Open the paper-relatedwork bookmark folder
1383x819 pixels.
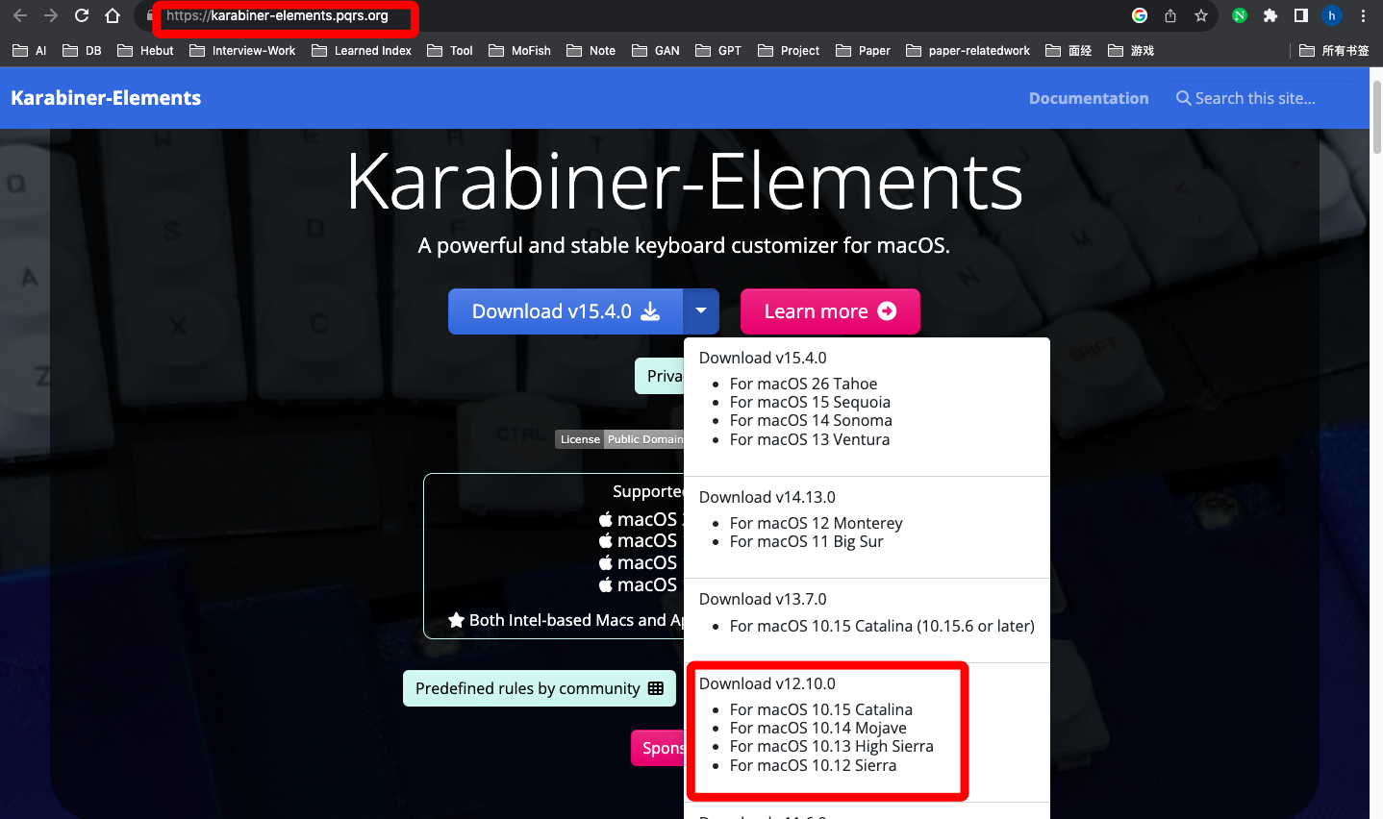coord(968,50)
